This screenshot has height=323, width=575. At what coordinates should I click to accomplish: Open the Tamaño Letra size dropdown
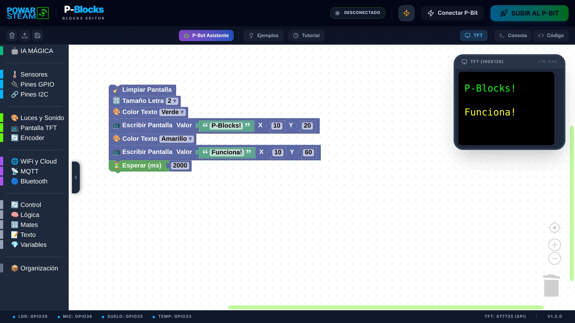[x=172, y=101]
